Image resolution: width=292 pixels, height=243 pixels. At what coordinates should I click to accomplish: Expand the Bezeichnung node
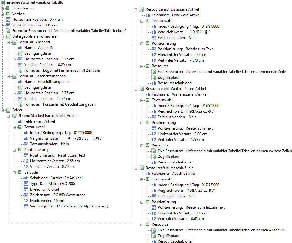pyautogui.click(x=3, y=8)
